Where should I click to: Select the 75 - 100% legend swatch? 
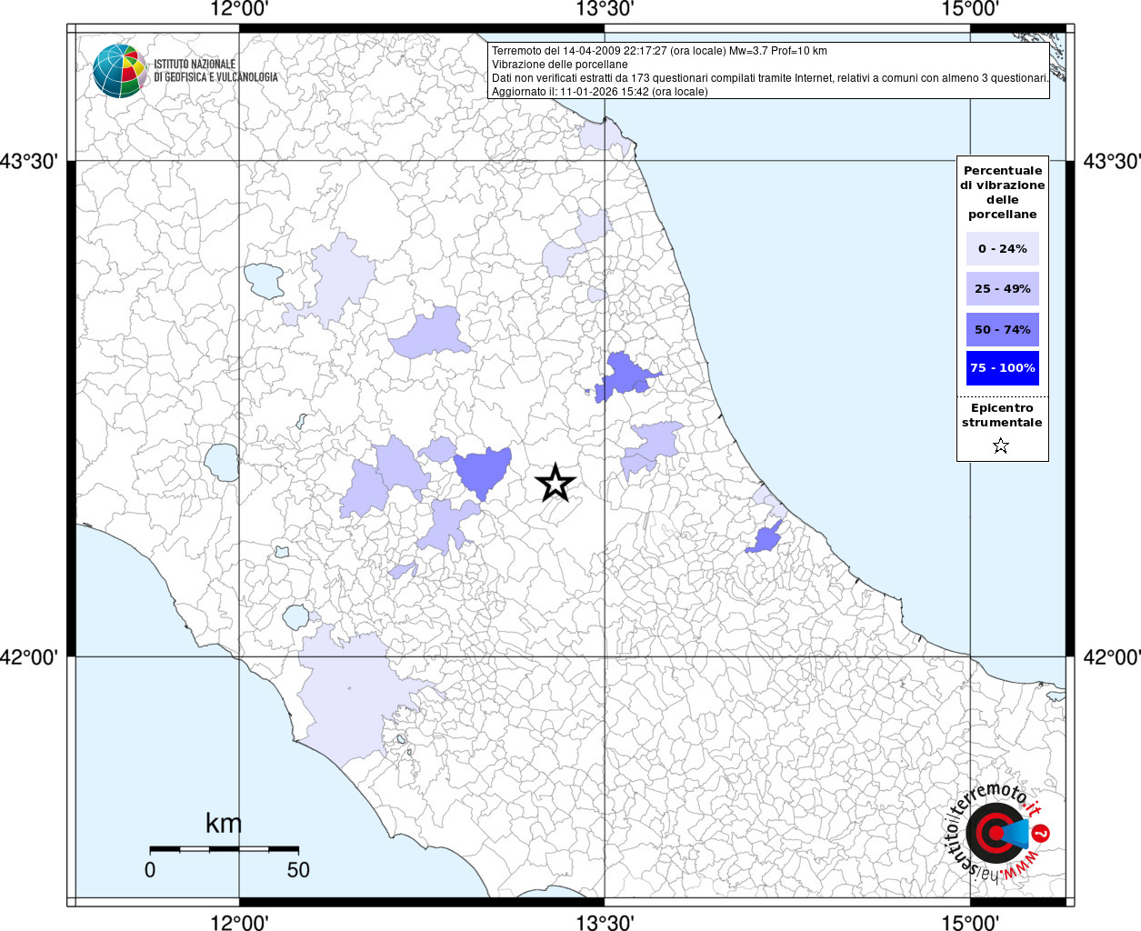tap(1002, 368)
